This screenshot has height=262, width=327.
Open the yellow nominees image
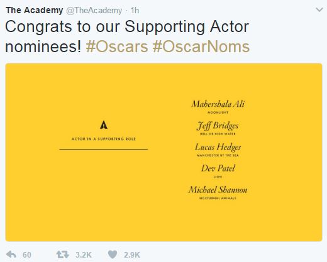(x=163, y=152)
